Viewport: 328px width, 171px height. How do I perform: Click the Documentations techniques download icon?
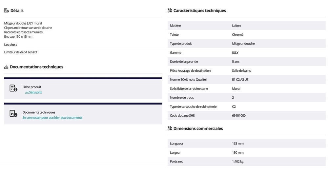coord(6,67)
